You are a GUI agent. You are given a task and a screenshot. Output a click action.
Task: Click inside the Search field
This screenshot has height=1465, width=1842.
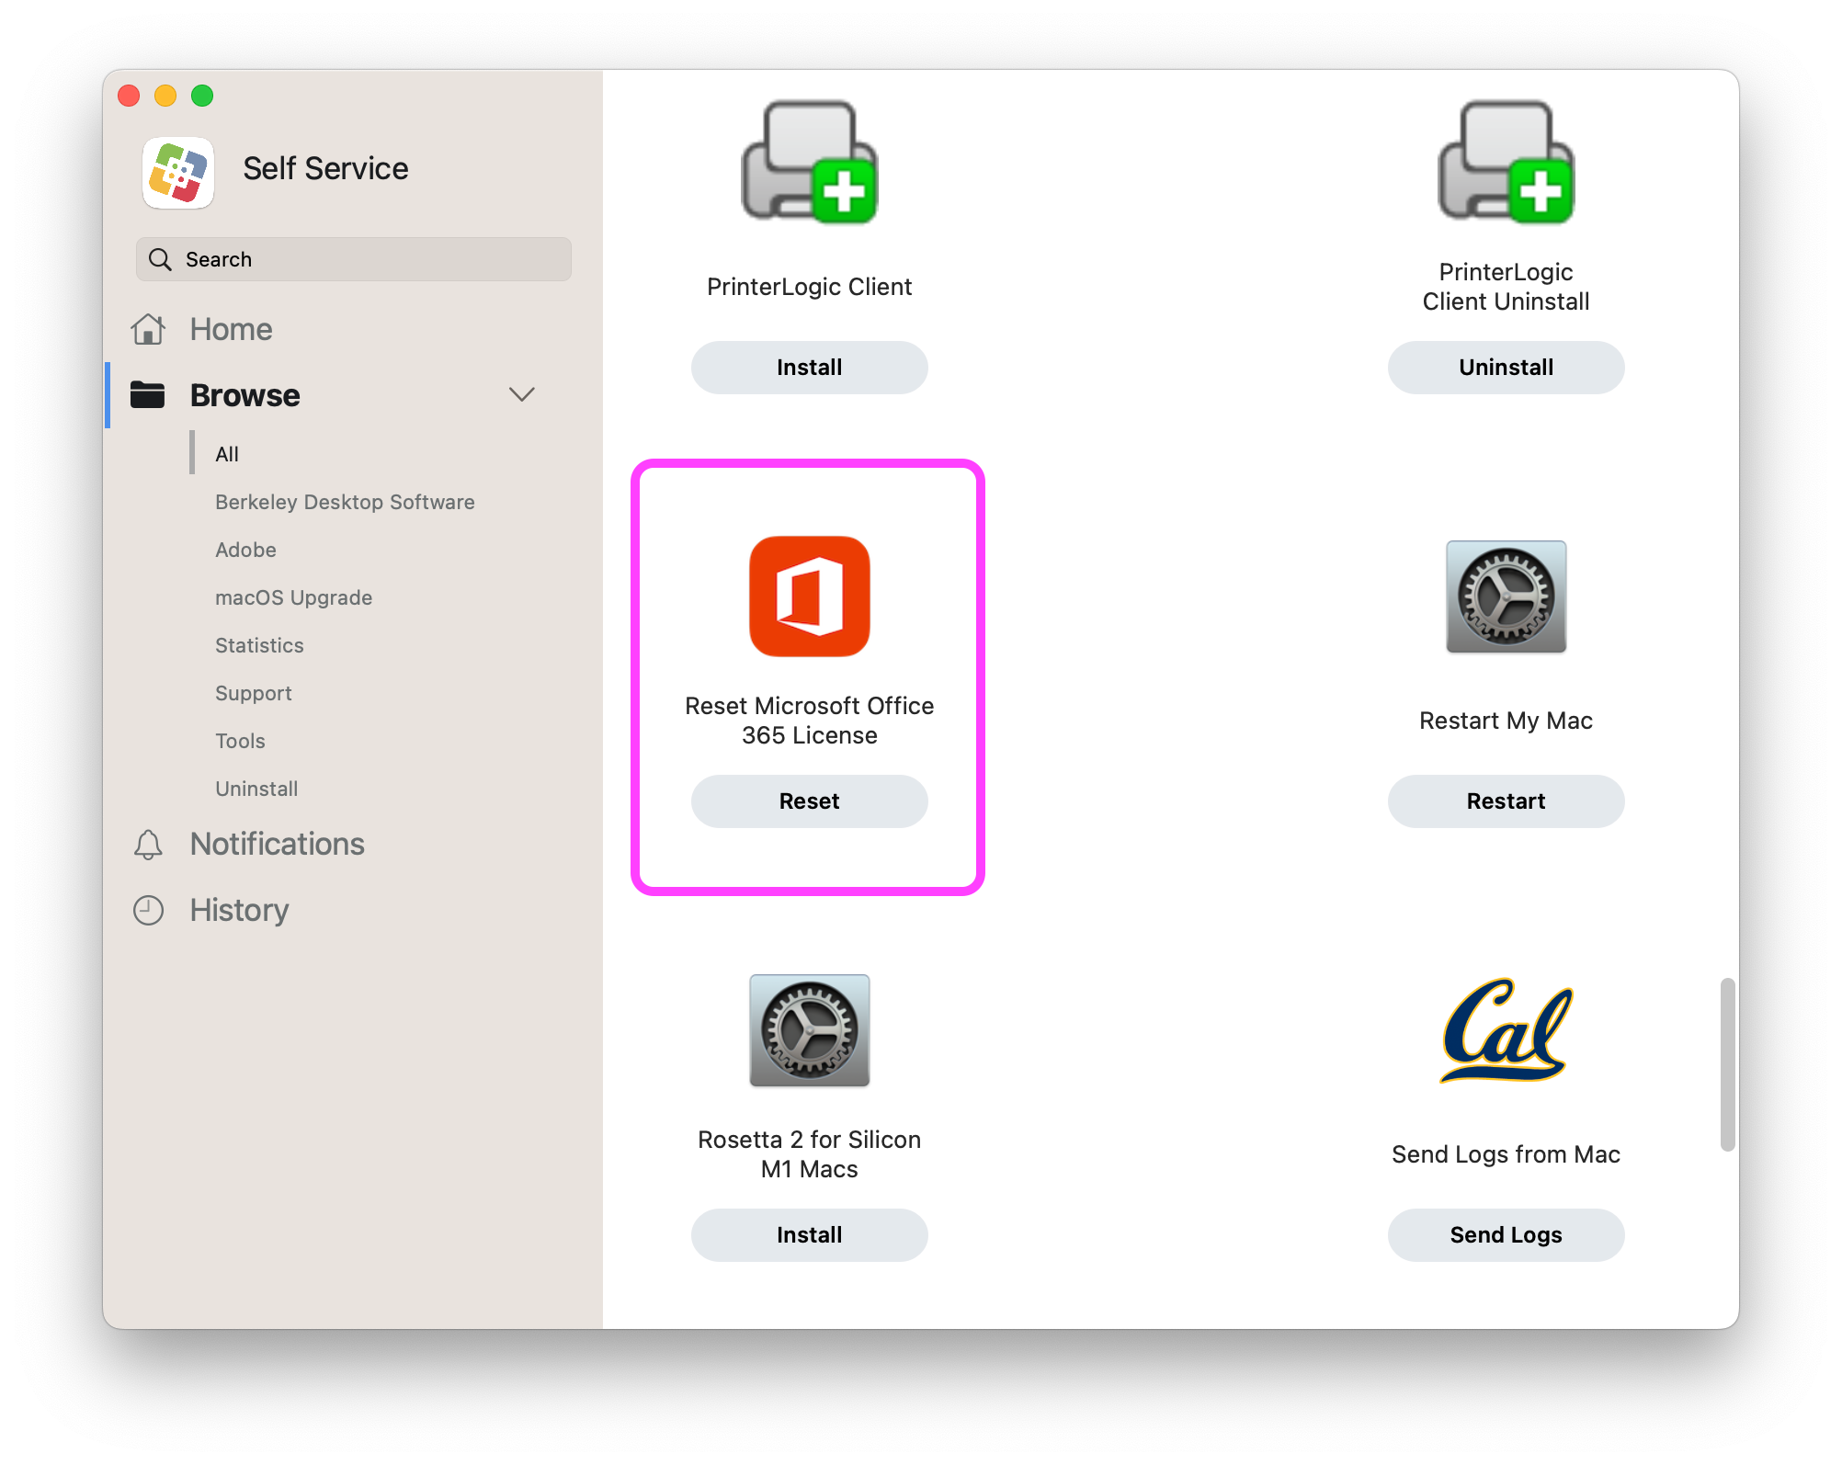click(x=354, y=259)
